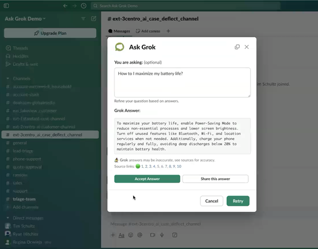Click the Cancel button
This screenshot has height=249, width=318.
coord(211,201)
